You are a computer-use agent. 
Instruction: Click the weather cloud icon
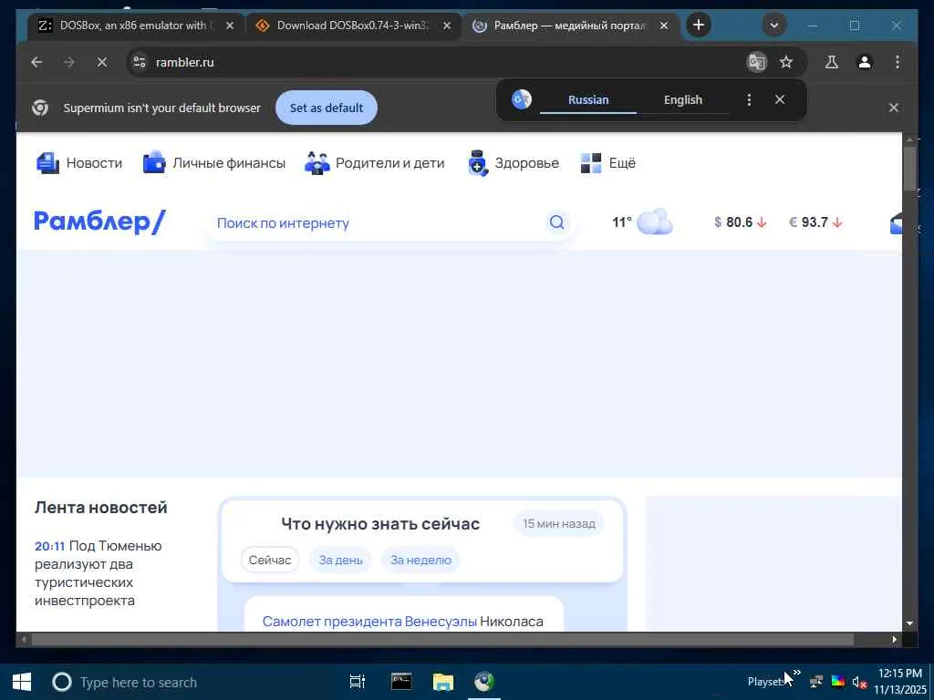click(x=655, y=222)
